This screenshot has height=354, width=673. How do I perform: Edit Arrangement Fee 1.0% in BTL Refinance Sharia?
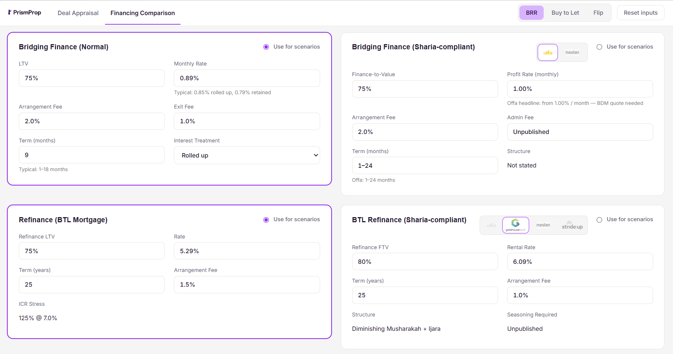(580, 295)
